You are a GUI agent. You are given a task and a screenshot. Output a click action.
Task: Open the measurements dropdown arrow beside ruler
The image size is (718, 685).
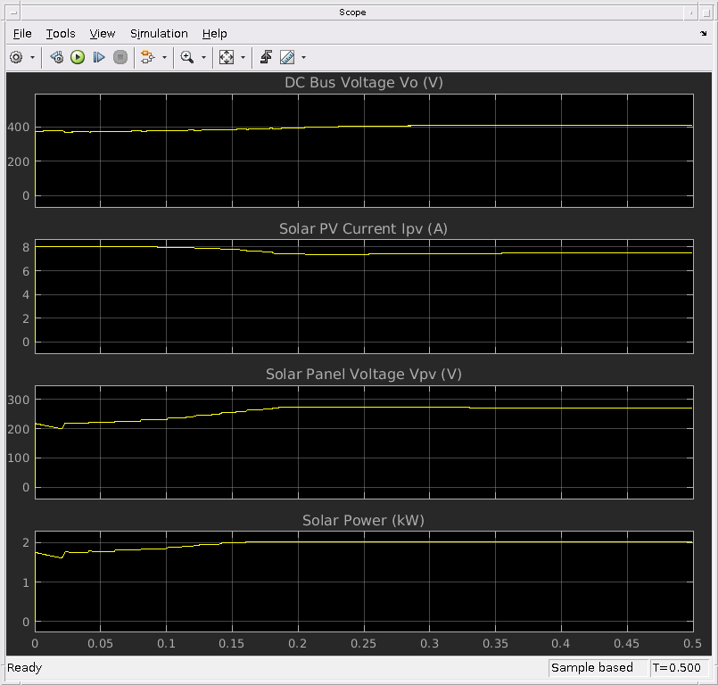point(303,57)
